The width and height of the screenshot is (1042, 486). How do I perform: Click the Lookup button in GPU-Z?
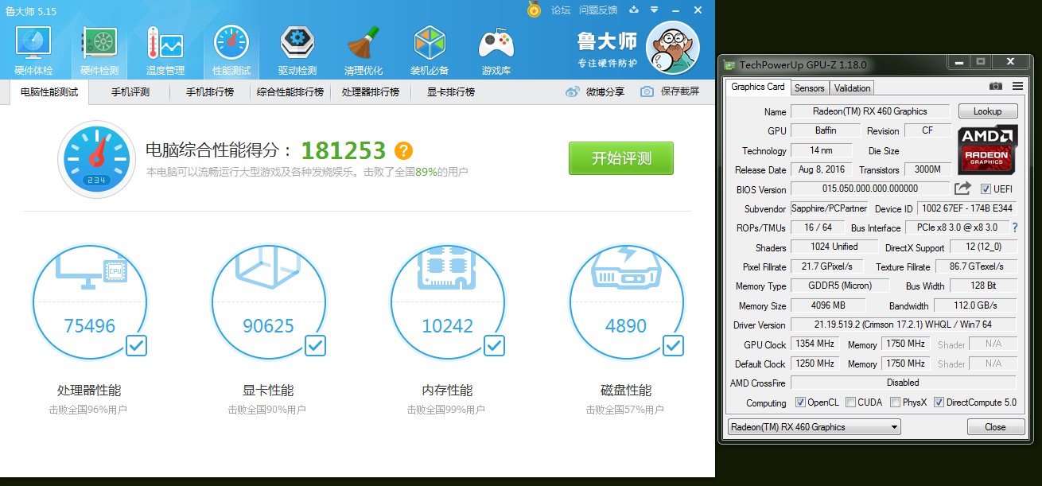(x=987, y=111)
